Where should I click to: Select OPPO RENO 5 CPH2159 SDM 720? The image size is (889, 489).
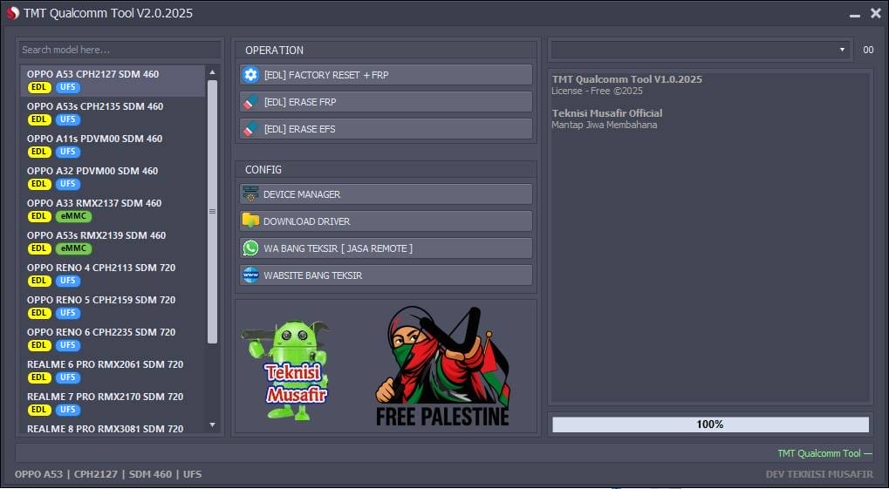(x=101, y=300)
